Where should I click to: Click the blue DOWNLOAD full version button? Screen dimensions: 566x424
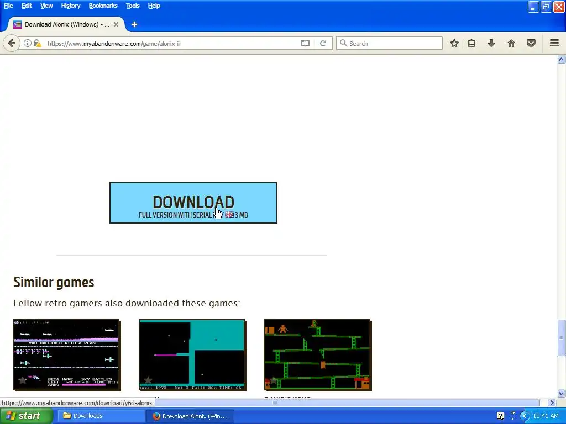tap(193, 203)
